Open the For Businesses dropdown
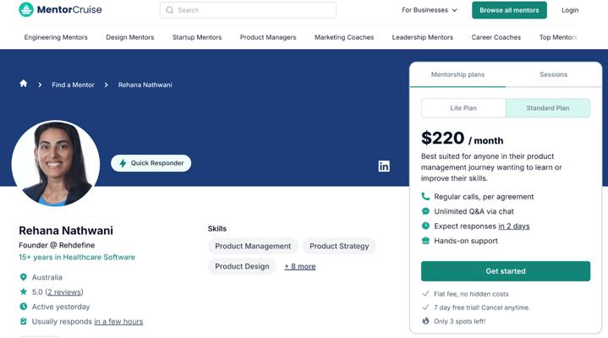Viewport: 608px width, 338px height. [430, 10]
